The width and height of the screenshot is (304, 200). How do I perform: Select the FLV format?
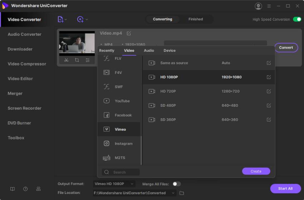pos(119,58)
